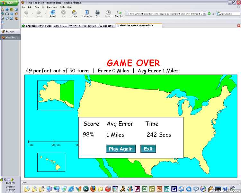The width and height of the screenshot is (241, 193).
Task: Click the Back arrow icon
Action: point(26,13)
